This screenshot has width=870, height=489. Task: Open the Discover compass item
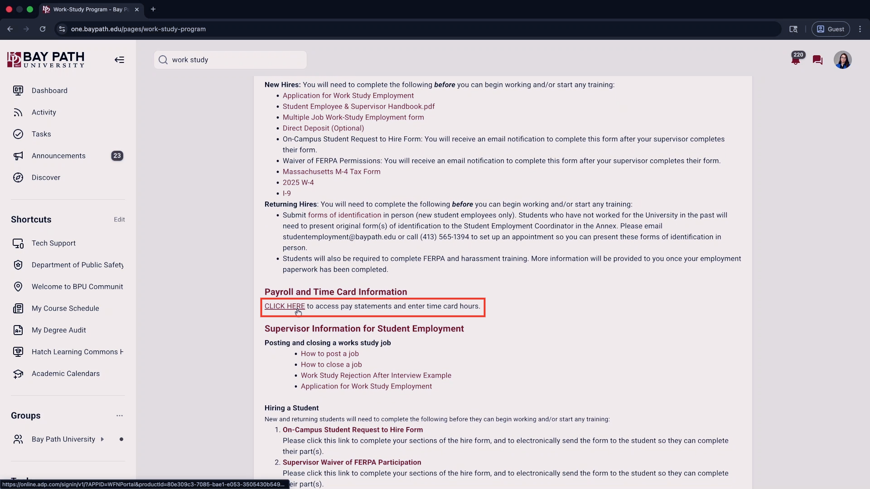pos(46,177)
